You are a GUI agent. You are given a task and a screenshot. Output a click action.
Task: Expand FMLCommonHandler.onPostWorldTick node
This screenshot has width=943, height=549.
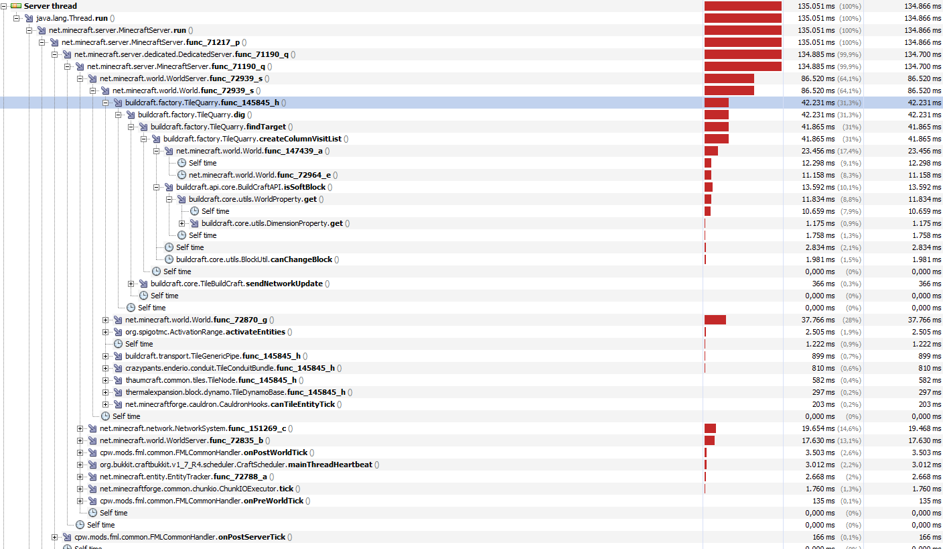click(x=80, y=452)
